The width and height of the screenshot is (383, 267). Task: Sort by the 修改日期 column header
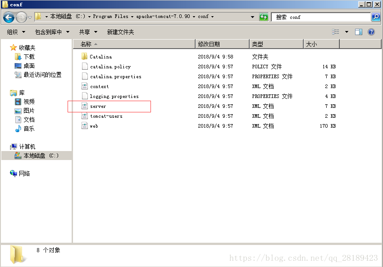click(x=223, y=44)
